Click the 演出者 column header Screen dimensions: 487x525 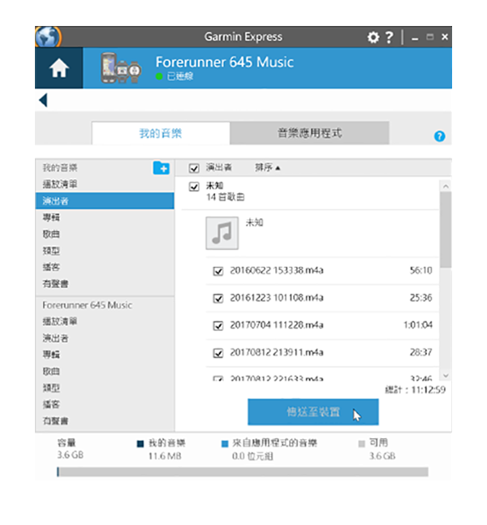[218, 167]
